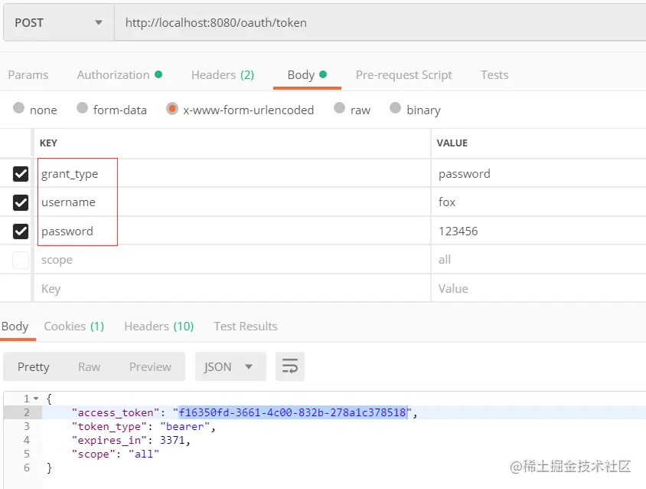This screenshot has width=646, height=489.
Task: Click the empty Value placeholder field
Action: point(539,288)
